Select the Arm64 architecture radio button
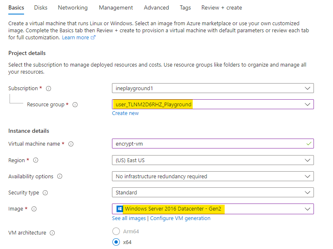The image size is (333, 249). [x=116, y=231]
